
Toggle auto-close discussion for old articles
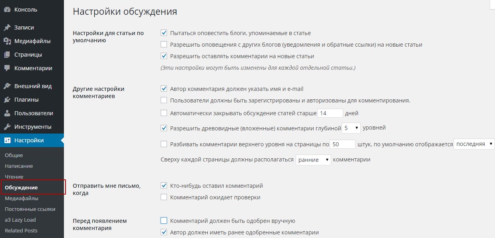[164, 113]
